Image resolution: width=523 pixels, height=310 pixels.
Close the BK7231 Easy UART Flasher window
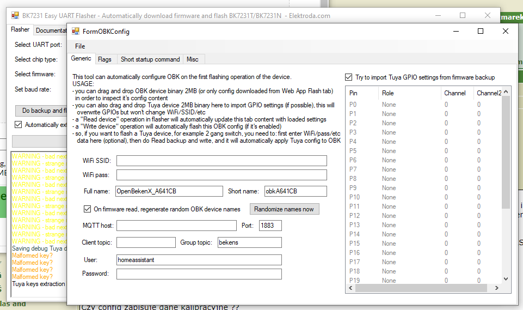487,15
